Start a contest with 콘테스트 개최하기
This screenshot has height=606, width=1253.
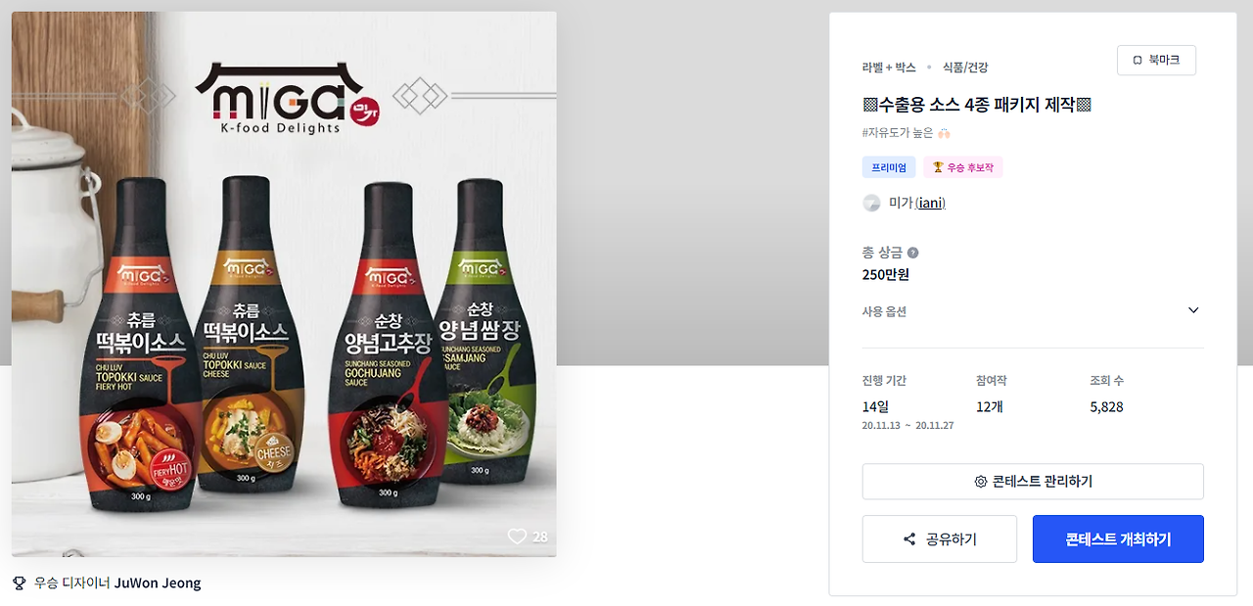pos(1118,539)
